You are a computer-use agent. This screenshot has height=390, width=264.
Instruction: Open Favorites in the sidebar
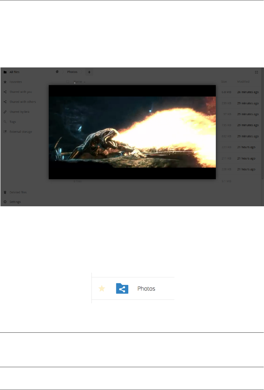16,82
